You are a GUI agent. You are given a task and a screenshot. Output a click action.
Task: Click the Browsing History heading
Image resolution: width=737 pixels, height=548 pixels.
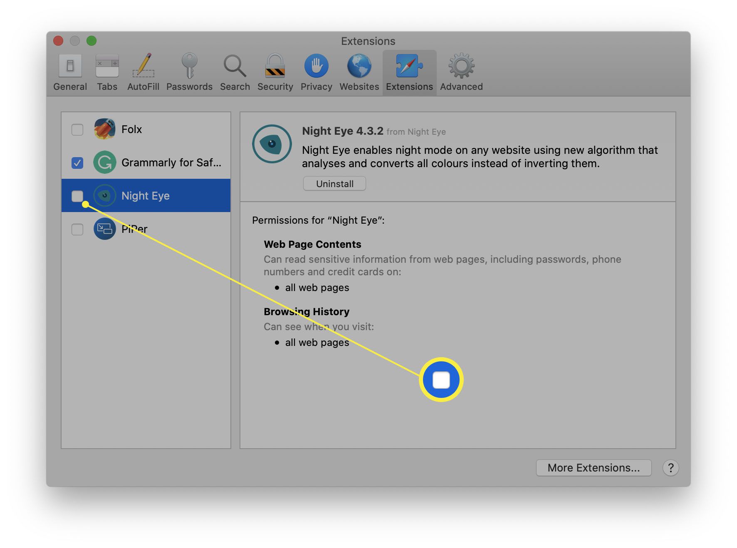coord(307,311)
